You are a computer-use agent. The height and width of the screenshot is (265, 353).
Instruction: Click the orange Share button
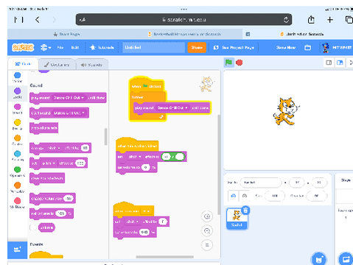(x=197, y=48)
